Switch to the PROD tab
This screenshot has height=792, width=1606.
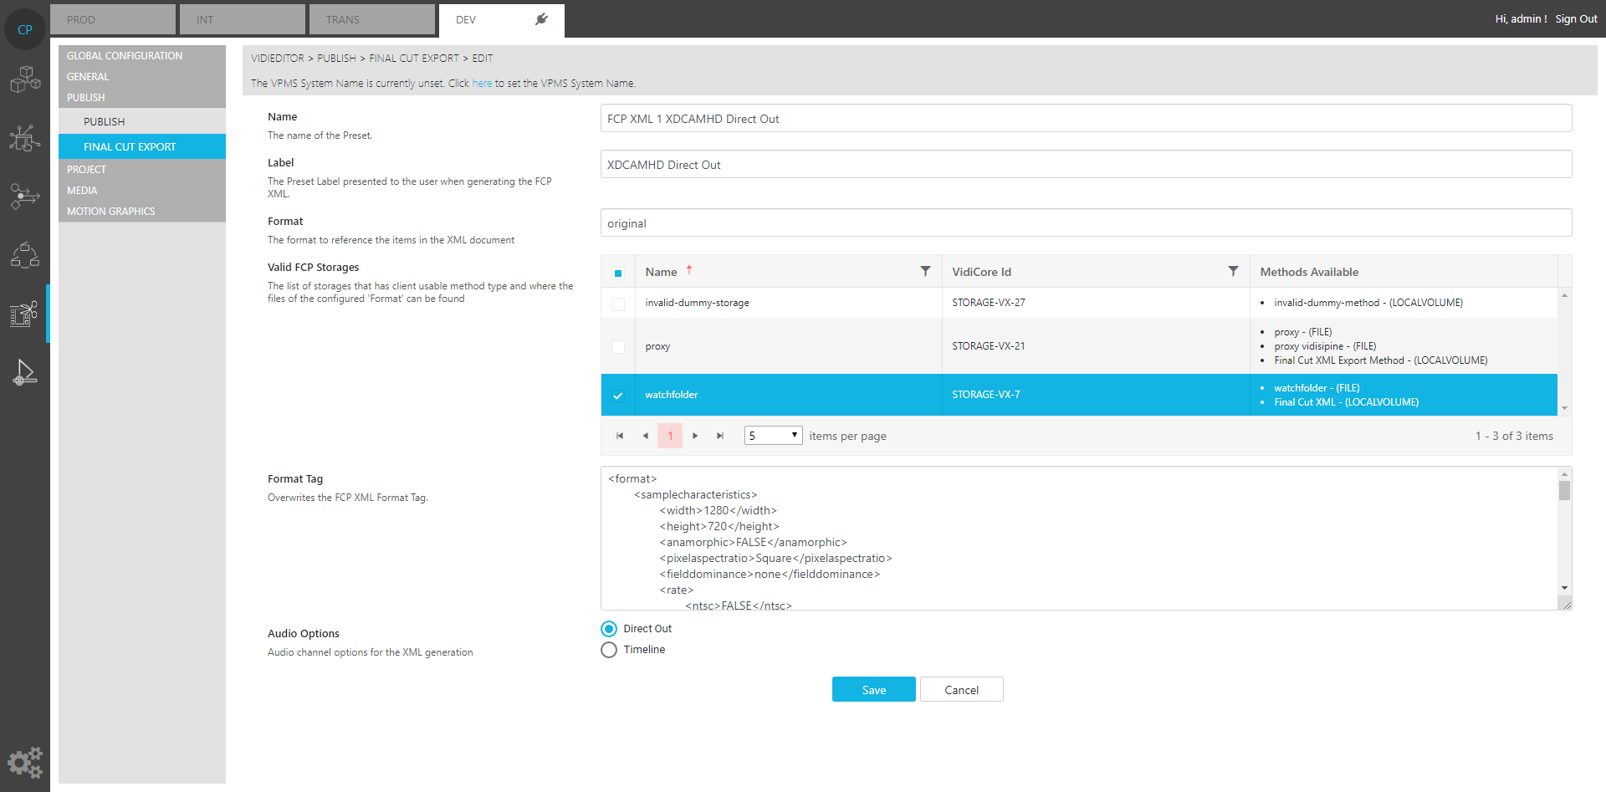tap(112, 18)
